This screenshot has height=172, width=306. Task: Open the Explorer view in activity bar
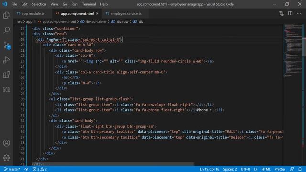6,15
